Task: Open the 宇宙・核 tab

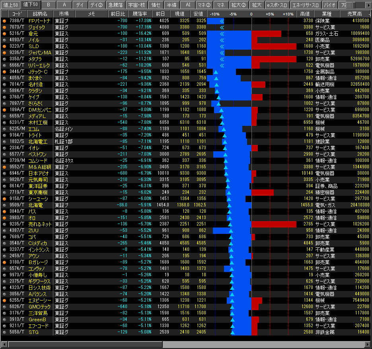Action: point(136,5)
